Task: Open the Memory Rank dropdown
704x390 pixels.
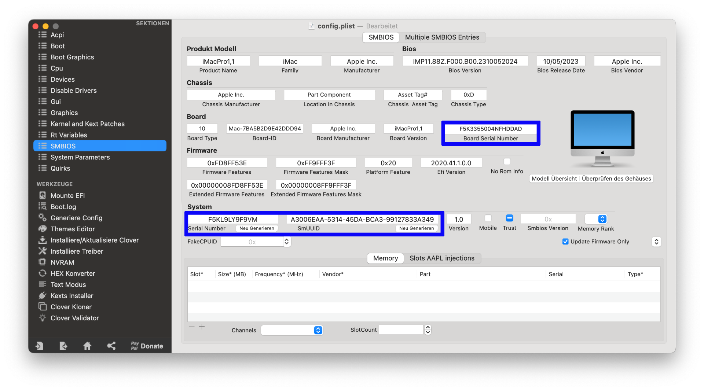Action: 596,219
